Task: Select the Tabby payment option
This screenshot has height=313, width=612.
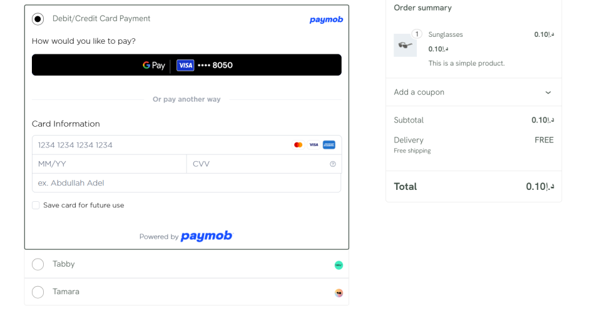Action: coord(38,264)
